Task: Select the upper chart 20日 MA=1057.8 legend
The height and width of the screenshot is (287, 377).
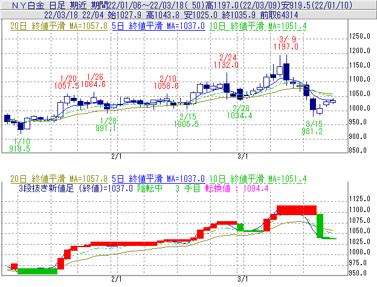Action: coord(59,26)
